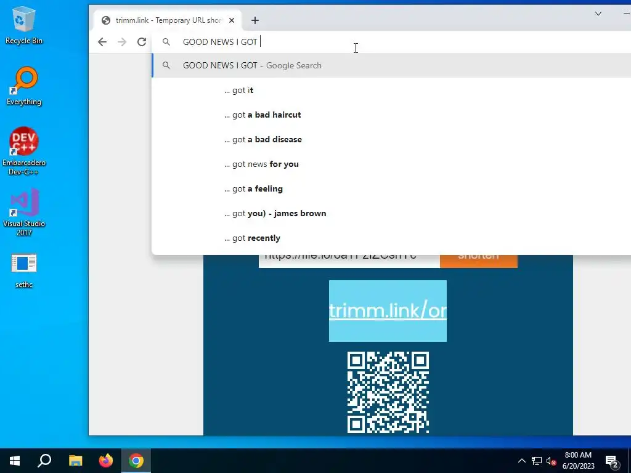Open the Windows Start menu
631x473 pixels.
coord(15,461)
